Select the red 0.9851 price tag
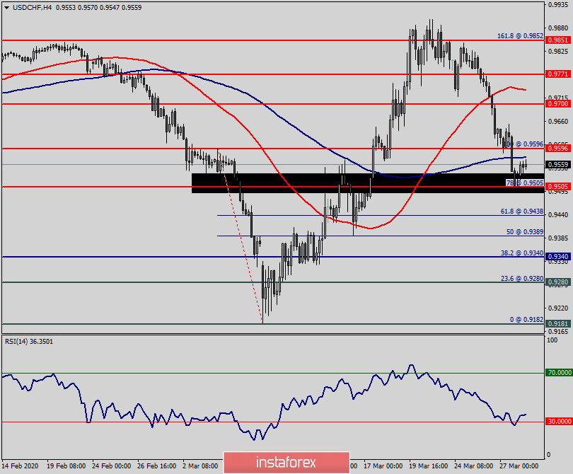Screen dimensions: 573x474 point(558,40)
